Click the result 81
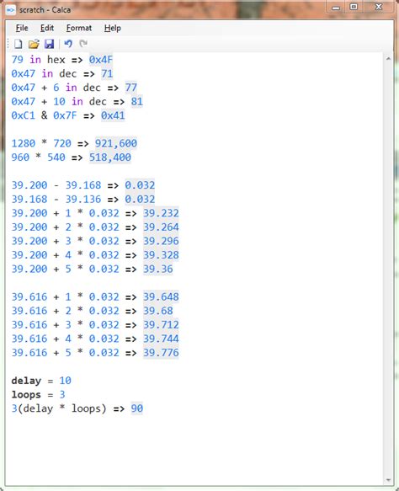The height and width of the screenshot is (491, 399). [x=136, y=101]
